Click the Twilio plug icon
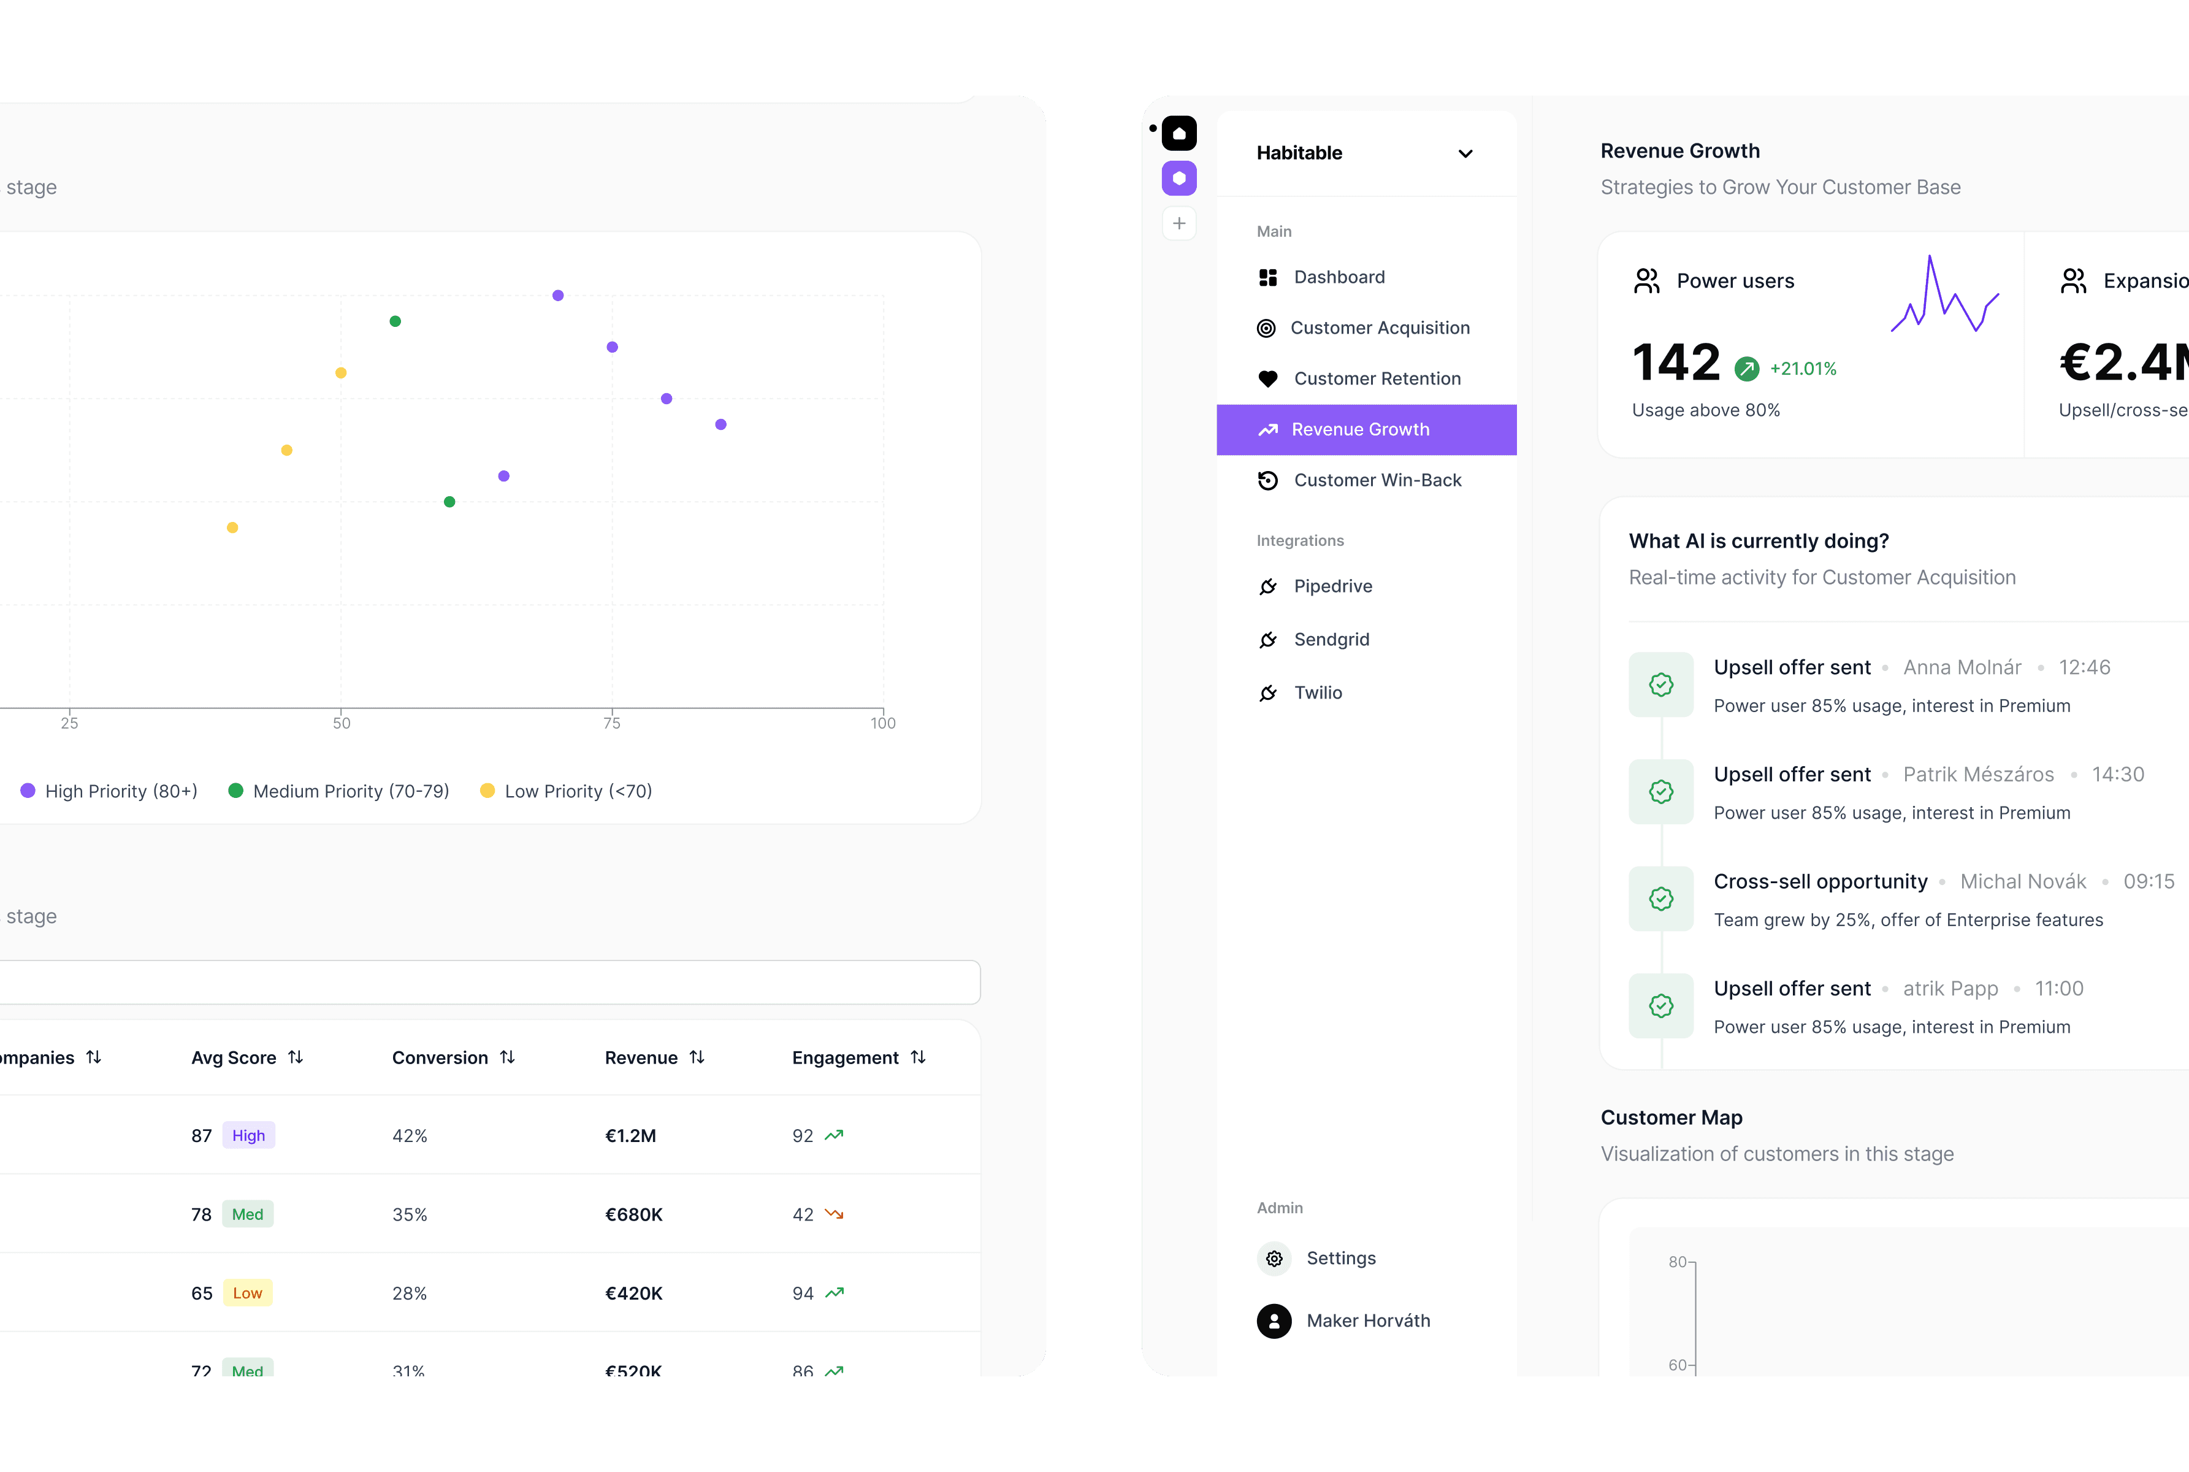 [x=1267, y=693]
